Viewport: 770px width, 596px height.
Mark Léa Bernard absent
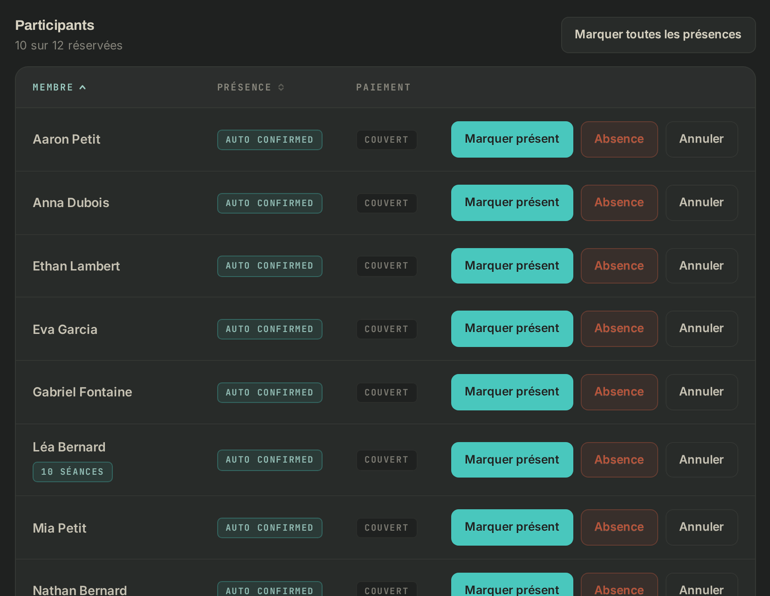(x=619, y=460)
